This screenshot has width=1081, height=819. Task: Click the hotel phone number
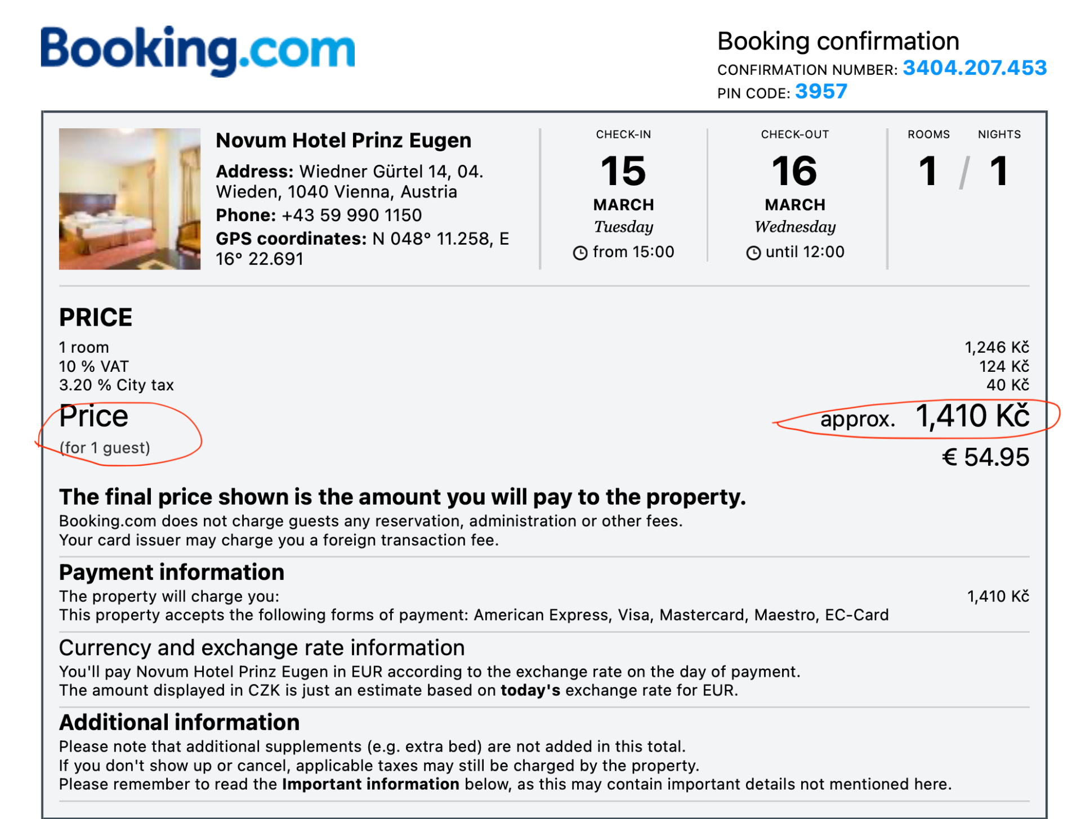click(351, 215)
